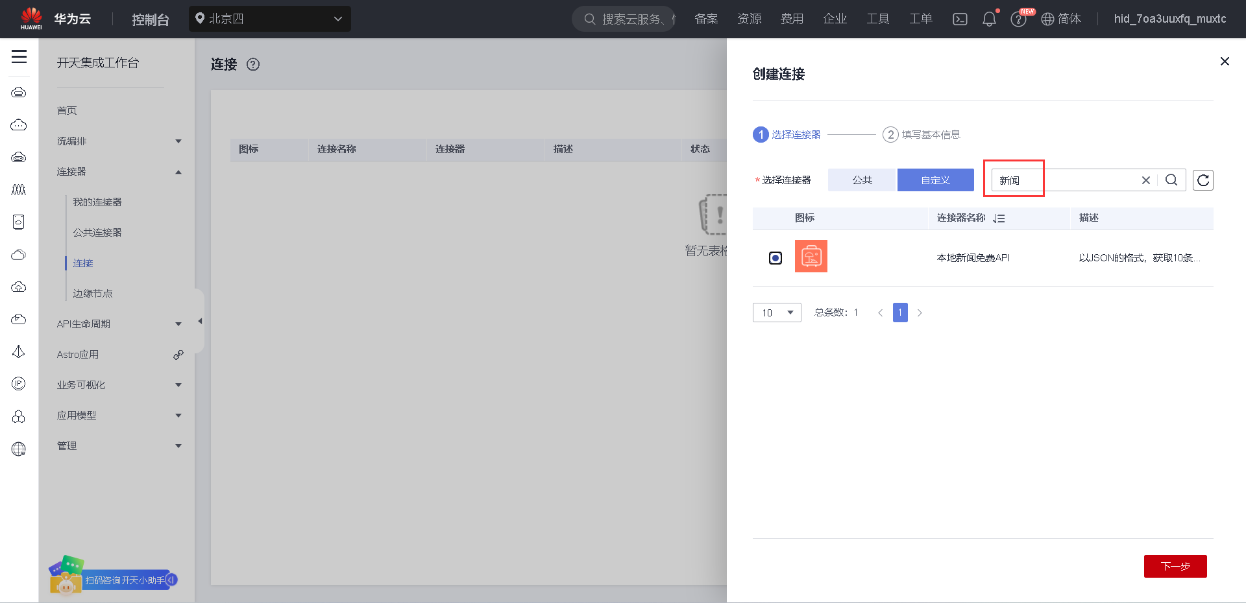Expand the API生命周期 menu
Image resolution: width=1246 pixels, height=603 pixels.
178,324
